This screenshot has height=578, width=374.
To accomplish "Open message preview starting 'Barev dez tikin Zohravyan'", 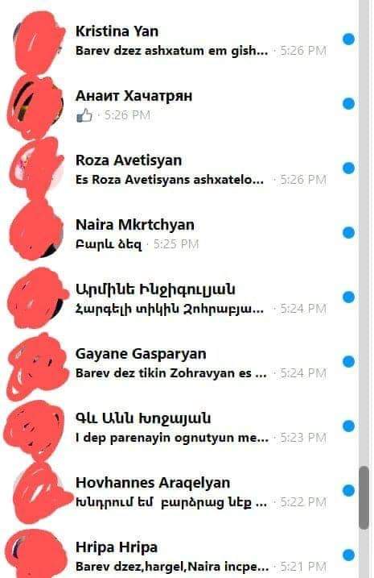I will point(171,373).
